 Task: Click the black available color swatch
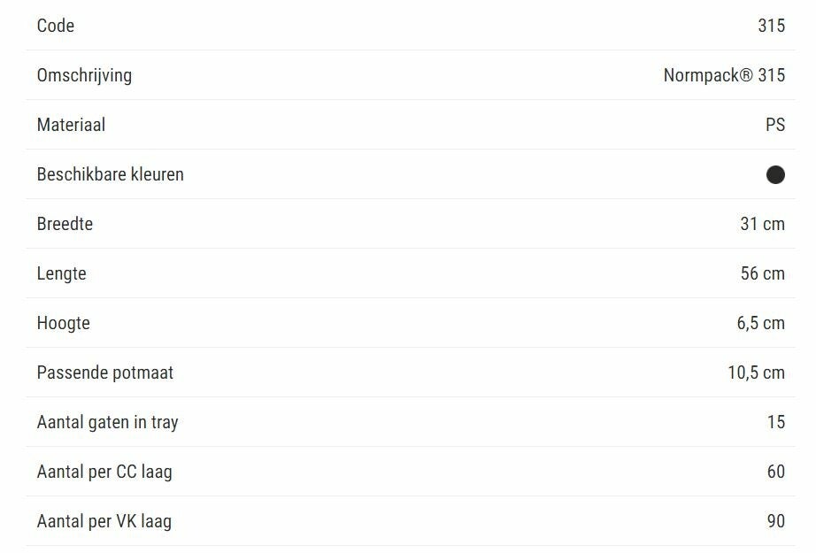tap(775, 174)
